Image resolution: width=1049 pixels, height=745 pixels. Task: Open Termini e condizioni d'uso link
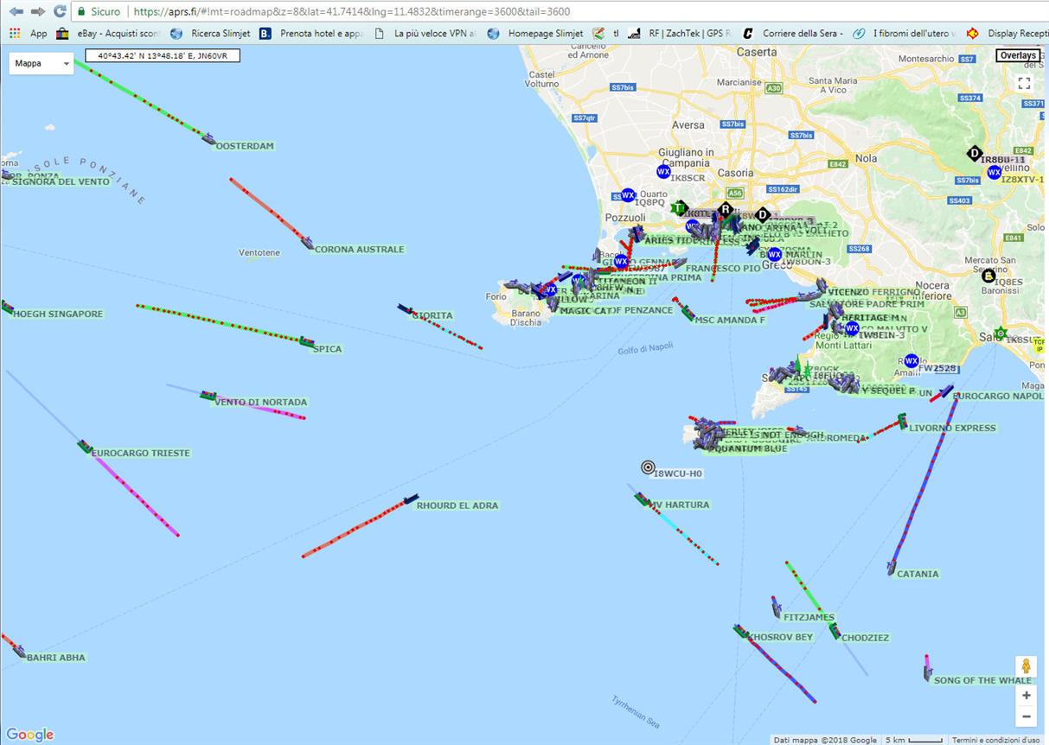tap(996, 740)
